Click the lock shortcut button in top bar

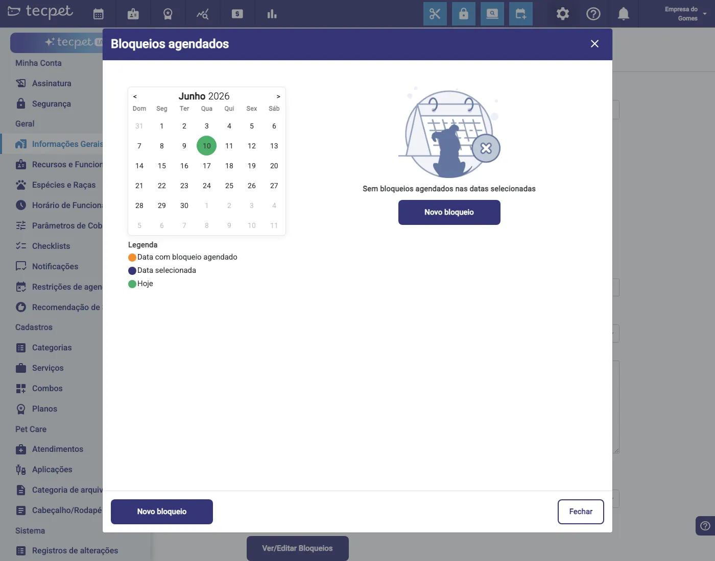click(x=464, y=14)
